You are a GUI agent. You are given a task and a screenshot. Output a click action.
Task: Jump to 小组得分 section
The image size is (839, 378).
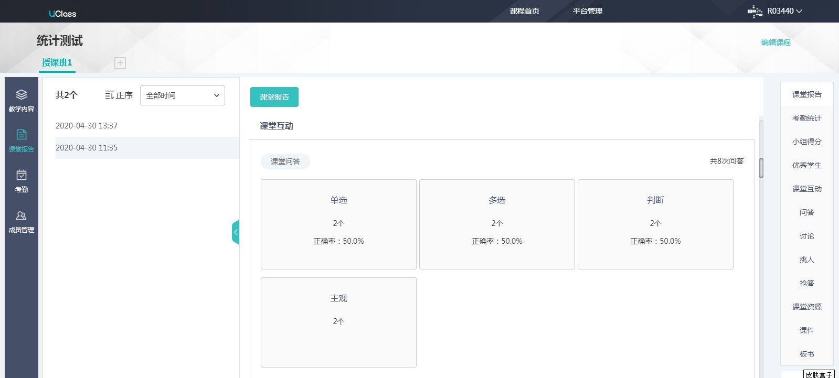click(x=807, y=142)
